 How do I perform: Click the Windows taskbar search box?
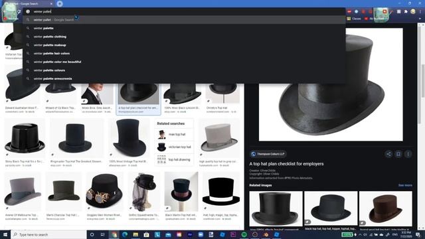coord(48,234)
